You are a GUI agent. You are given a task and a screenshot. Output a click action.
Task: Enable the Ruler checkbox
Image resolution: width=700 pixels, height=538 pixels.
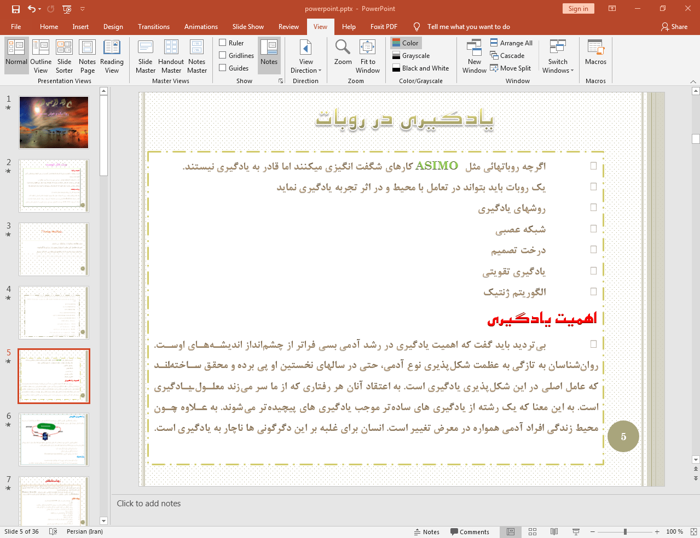click(x=223, y=43)
